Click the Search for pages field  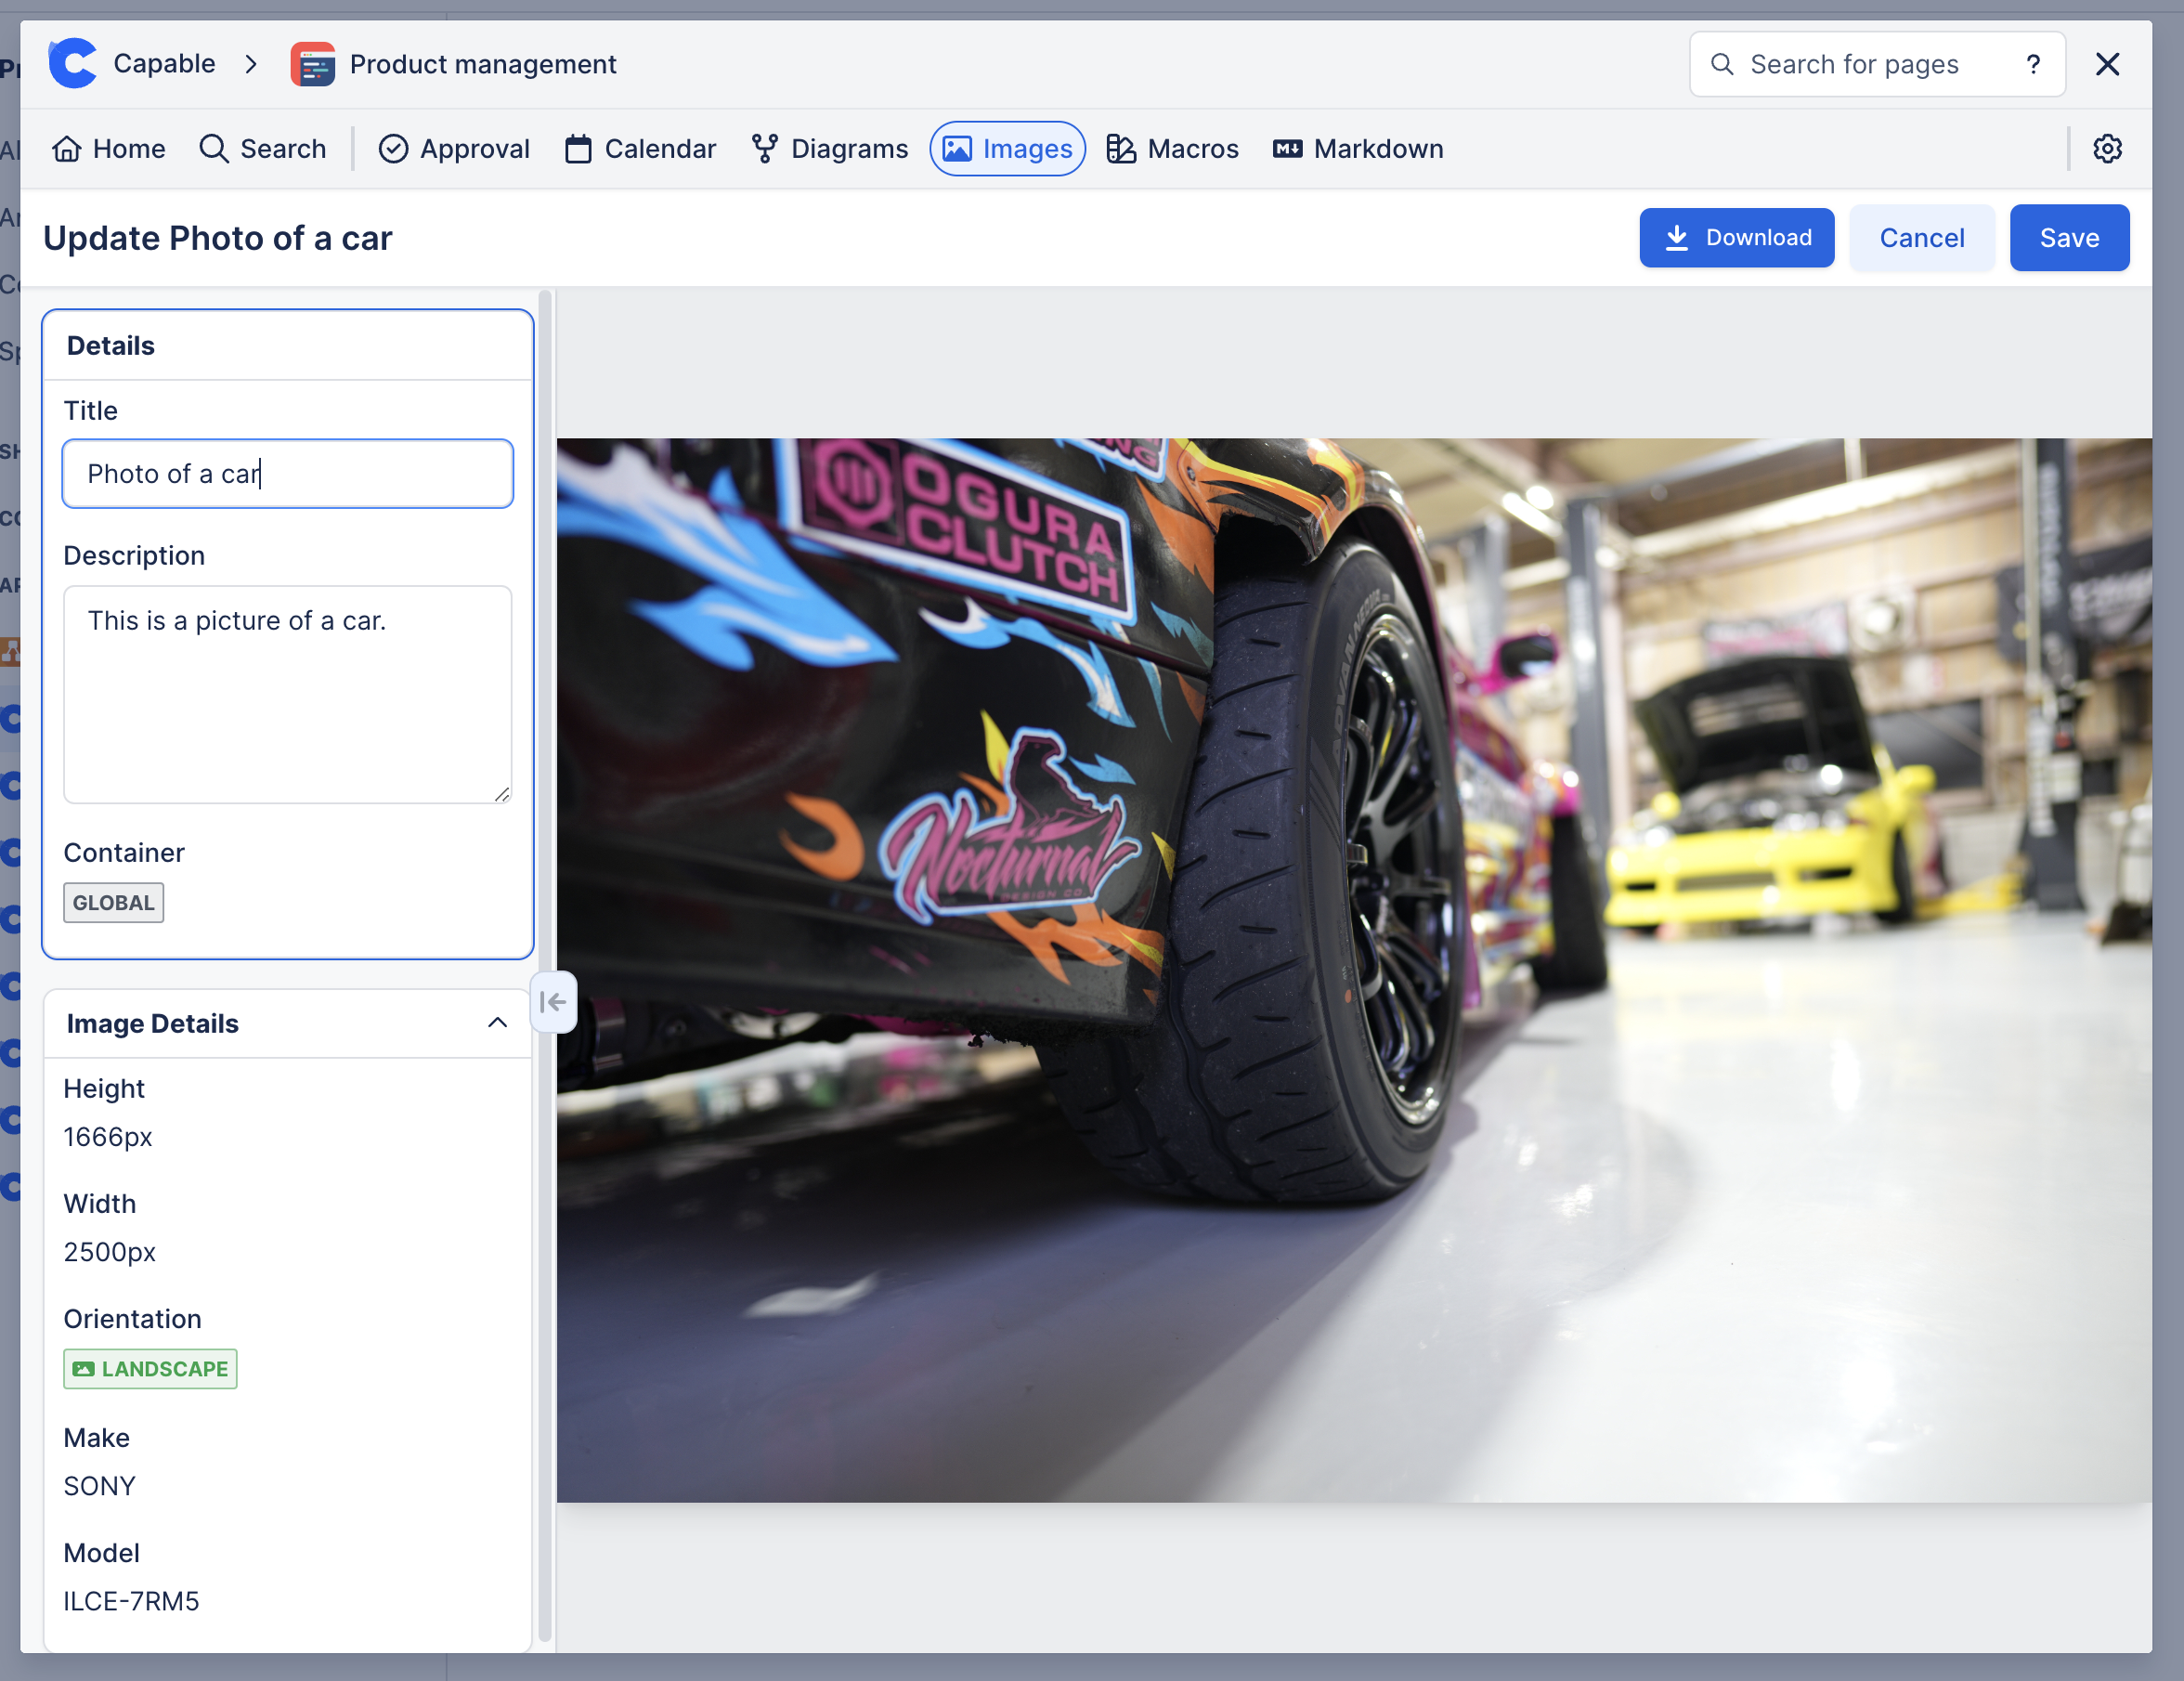pos(1853,64)
